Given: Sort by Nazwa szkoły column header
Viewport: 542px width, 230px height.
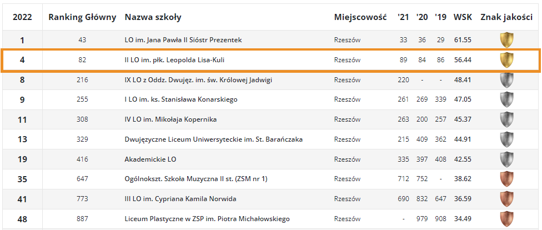Looking at the screenshot, I should click(x=153, y=17).
